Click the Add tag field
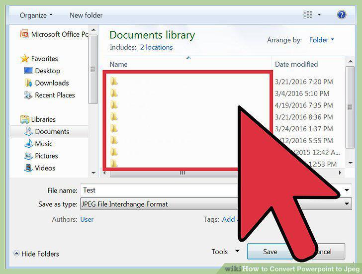 [x=229, y=219]
